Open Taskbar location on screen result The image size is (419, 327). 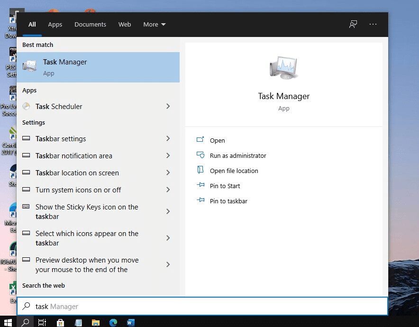click(98, 173)
